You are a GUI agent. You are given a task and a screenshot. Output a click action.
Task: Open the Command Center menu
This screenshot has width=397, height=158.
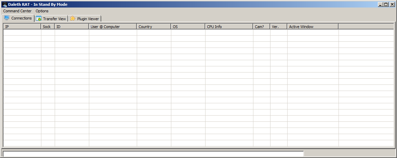(17, 11)
